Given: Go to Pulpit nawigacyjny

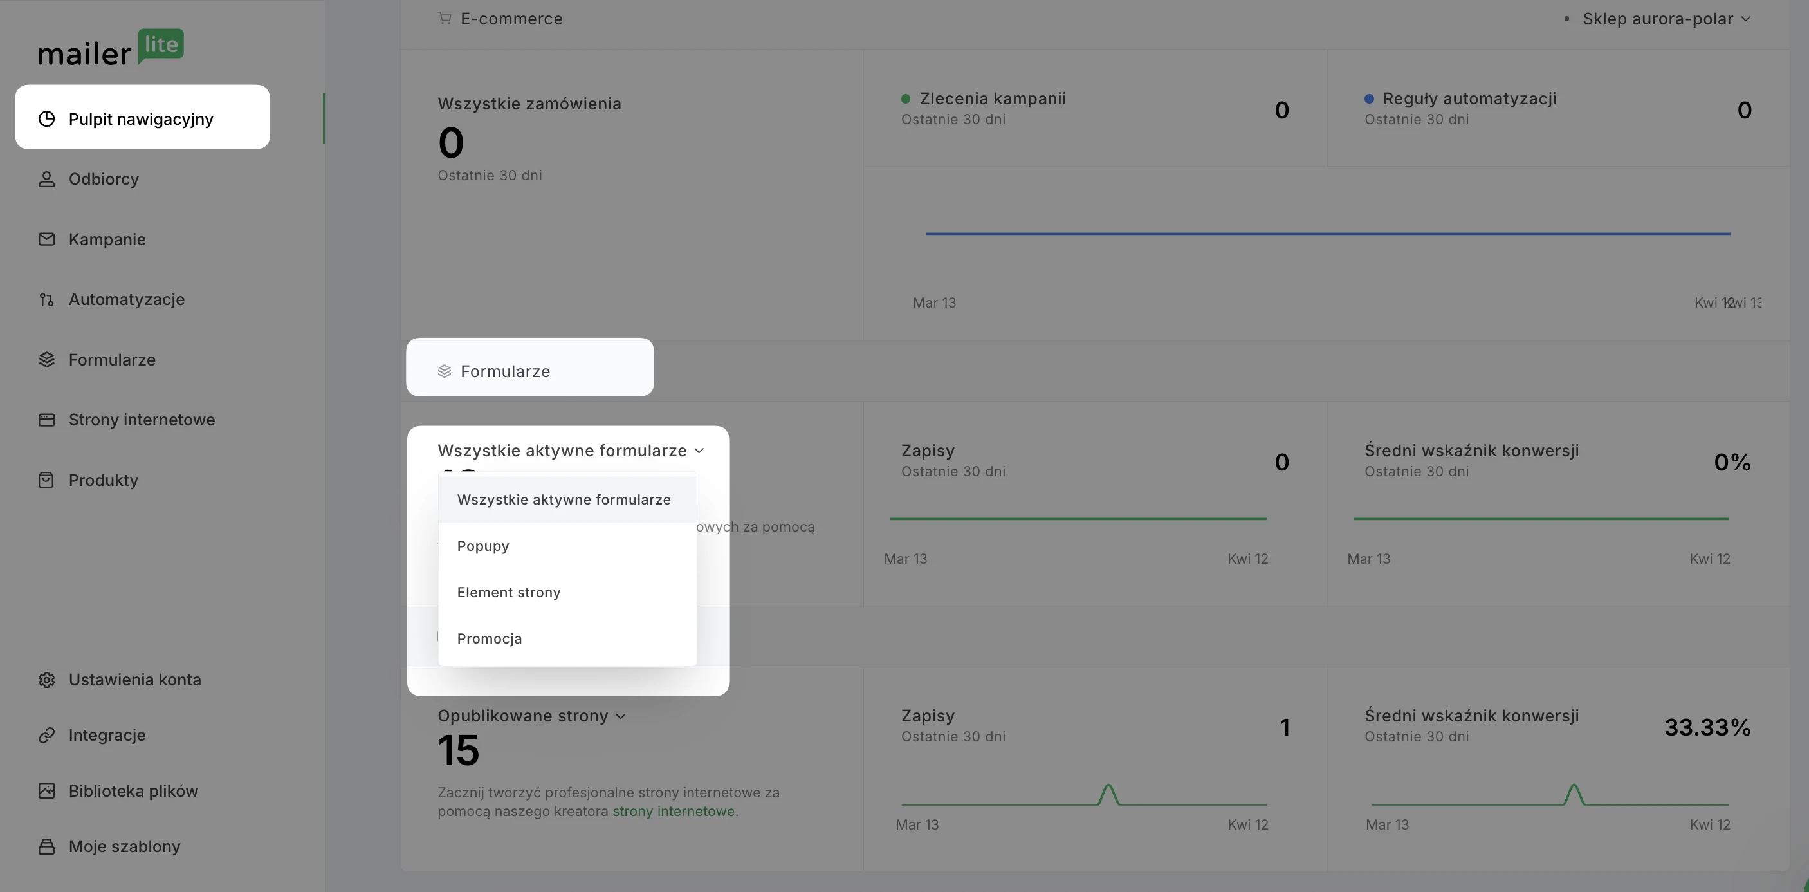Looking at the screenshot, I should pos(140,118).
